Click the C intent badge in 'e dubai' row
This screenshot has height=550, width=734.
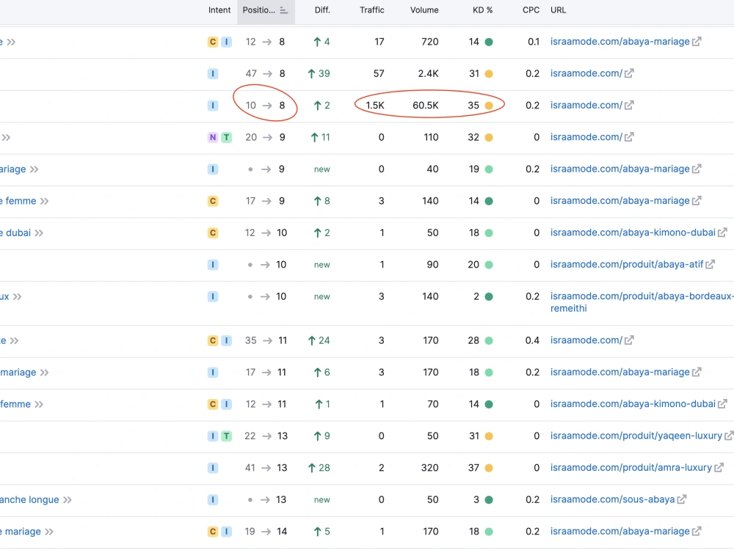213,233
